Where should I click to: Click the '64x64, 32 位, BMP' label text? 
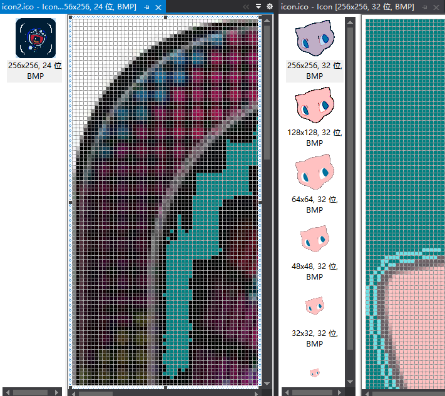click(x=314, y=205)
